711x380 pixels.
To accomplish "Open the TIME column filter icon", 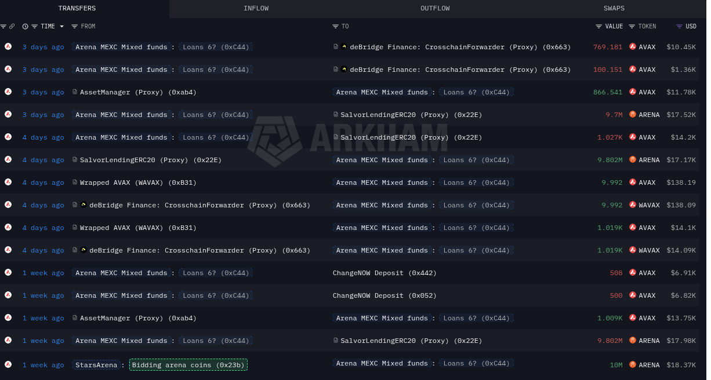I will (34, 27).
